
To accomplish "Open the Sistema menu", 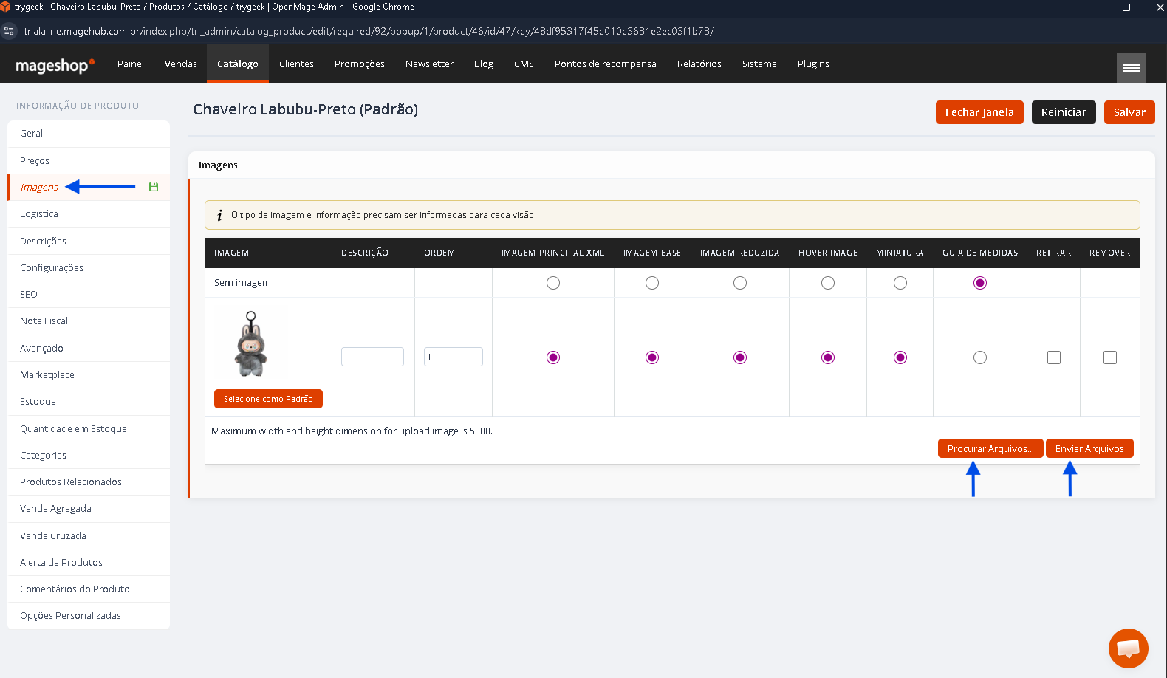I will [x=759, y=64].
